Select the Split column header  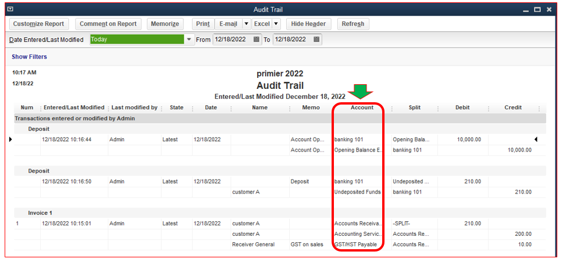coord(414,107)
